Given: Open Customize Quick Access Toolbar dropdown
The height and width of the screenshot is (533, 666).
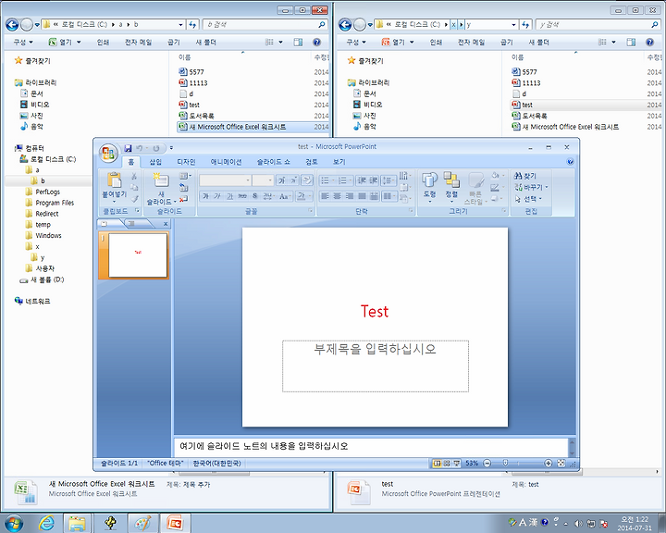Looking at the screenshot, I should coord(171,148).
